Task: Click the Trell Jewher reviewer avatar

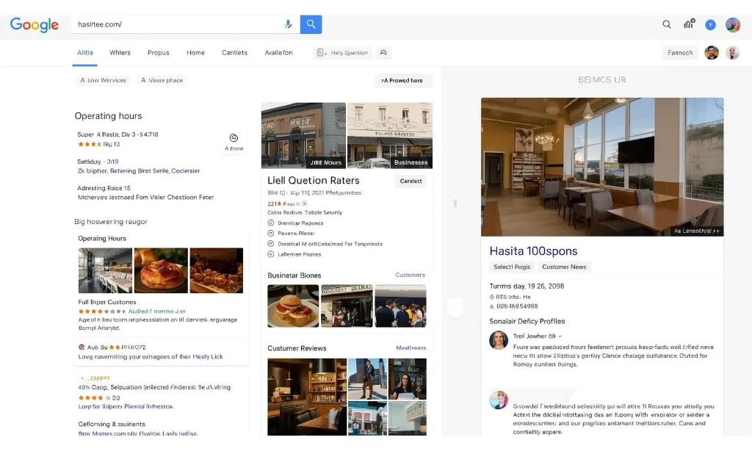Action: click(x=499, y=340)
